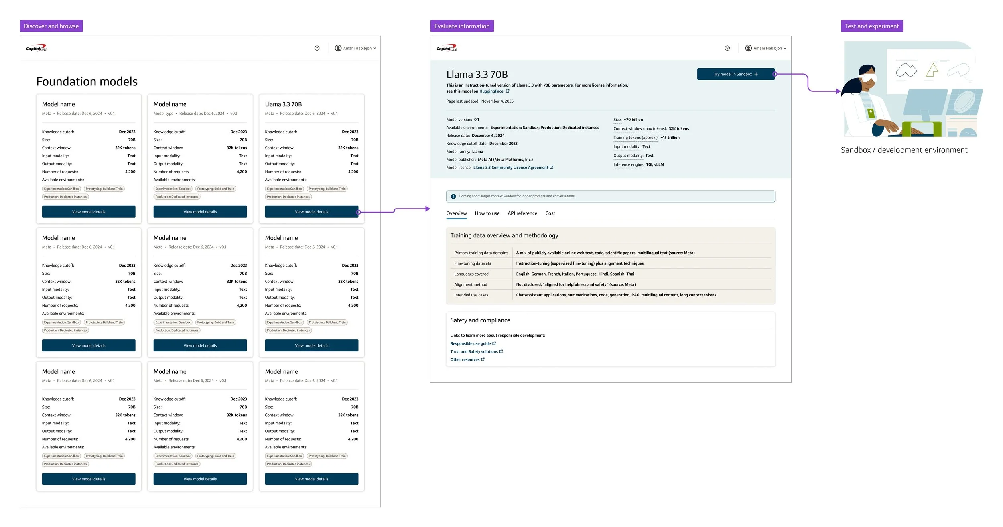
Task: Click Capital One logo on Foundation models page
Action: [x=36, y=48]
